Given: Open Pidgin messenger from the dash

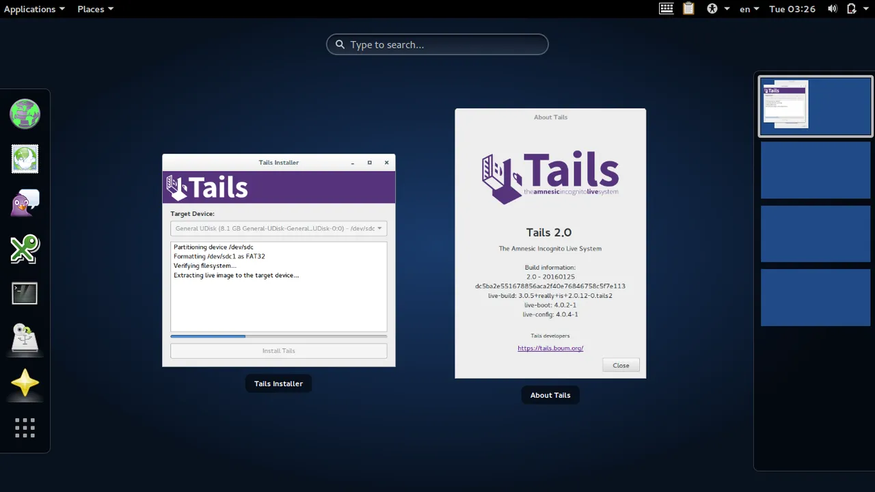Looking at the screenshot, I should click(25, 204).
